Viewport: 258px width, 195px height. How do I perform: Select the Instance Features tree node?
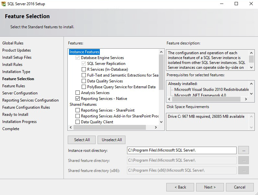tap(84, 52)
